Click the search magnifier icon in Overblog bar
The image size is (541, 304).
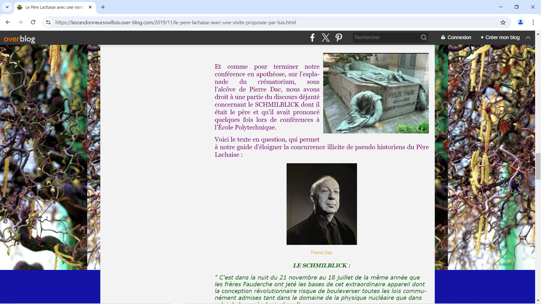coord(424,38)
